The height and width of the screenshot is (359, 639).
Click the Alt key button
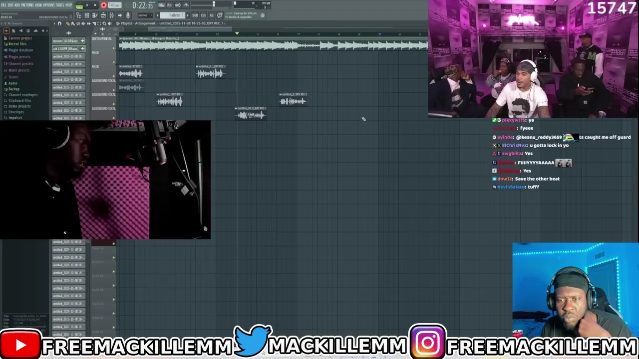(211, 15)
